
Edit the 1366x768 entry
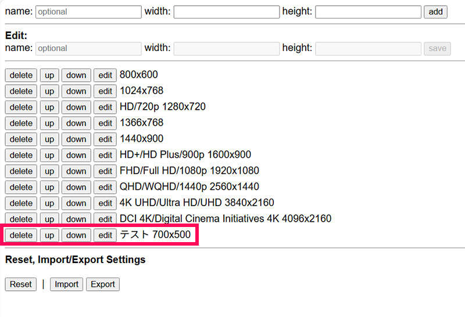[105, 123]
